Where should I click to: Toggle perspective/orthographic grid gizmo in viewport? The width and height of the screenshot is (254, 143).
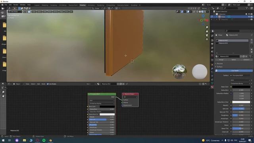pyautogui.click(x=207, y=39)
